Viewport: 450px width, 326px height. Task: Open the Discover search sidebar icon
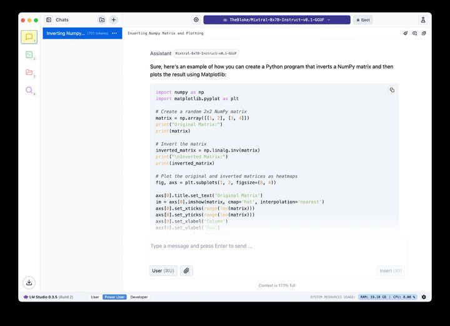tap(29, 91)
